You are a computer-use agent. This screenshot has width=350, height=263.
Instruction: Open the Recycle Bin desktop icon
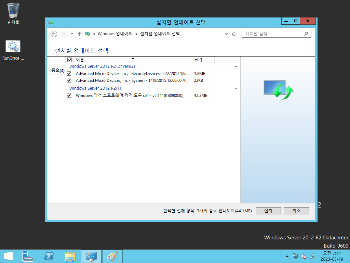pyautogui.click(x=13, y=14)
